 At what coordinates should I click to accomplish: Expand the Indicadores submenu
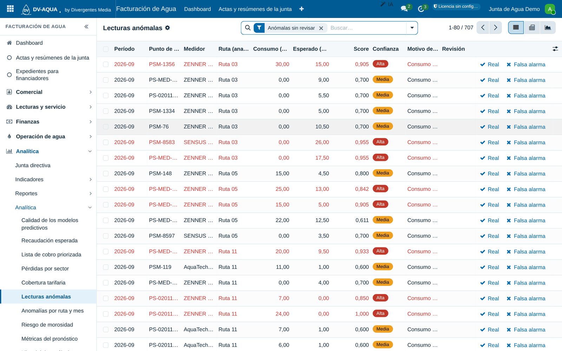48,179
